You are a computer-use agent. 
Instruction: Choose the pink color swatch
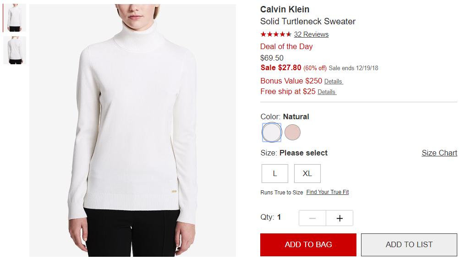click(x=292, y=133)
